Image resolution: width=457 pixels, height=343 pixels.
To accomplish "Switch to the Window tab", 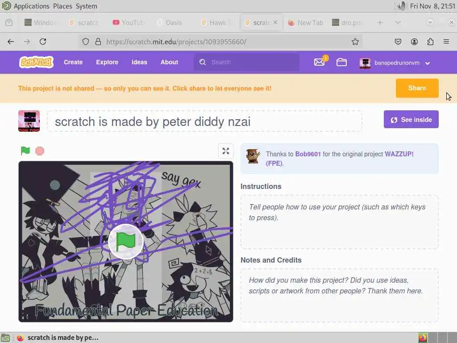I will coord(41,22).
